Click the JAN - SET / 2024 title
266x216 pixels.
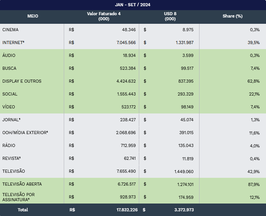click(133, 5)
